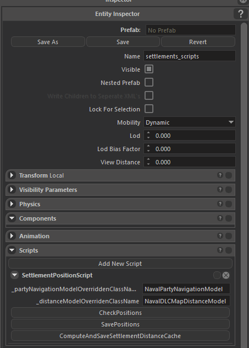The image size is (249, 348).
Task: Click help icon on Scripts row
Action: point(220,250)
